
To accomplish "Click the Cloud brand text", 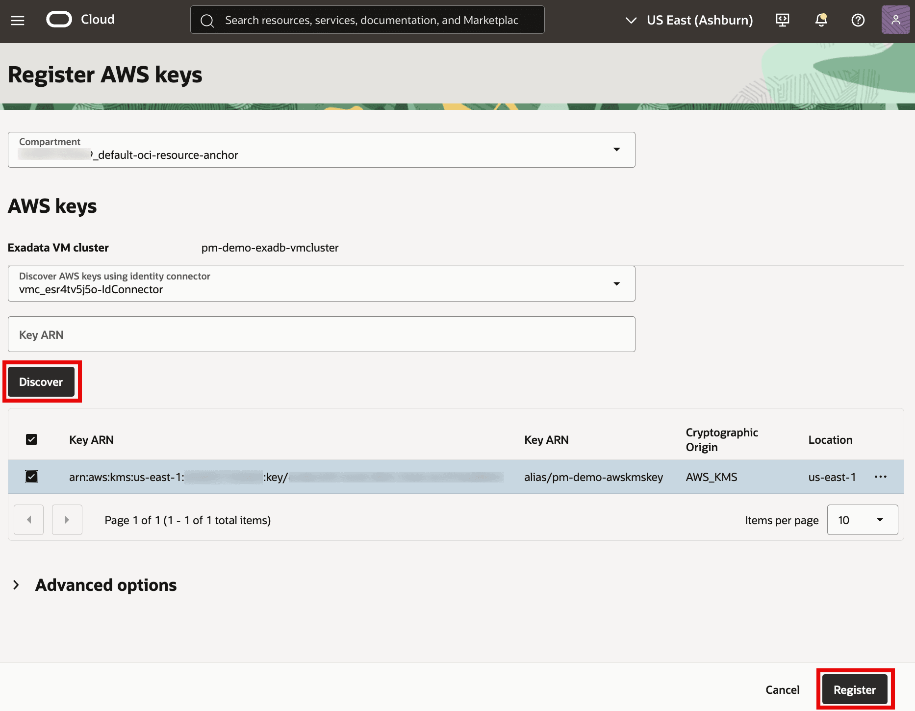I will click(98, 20).
